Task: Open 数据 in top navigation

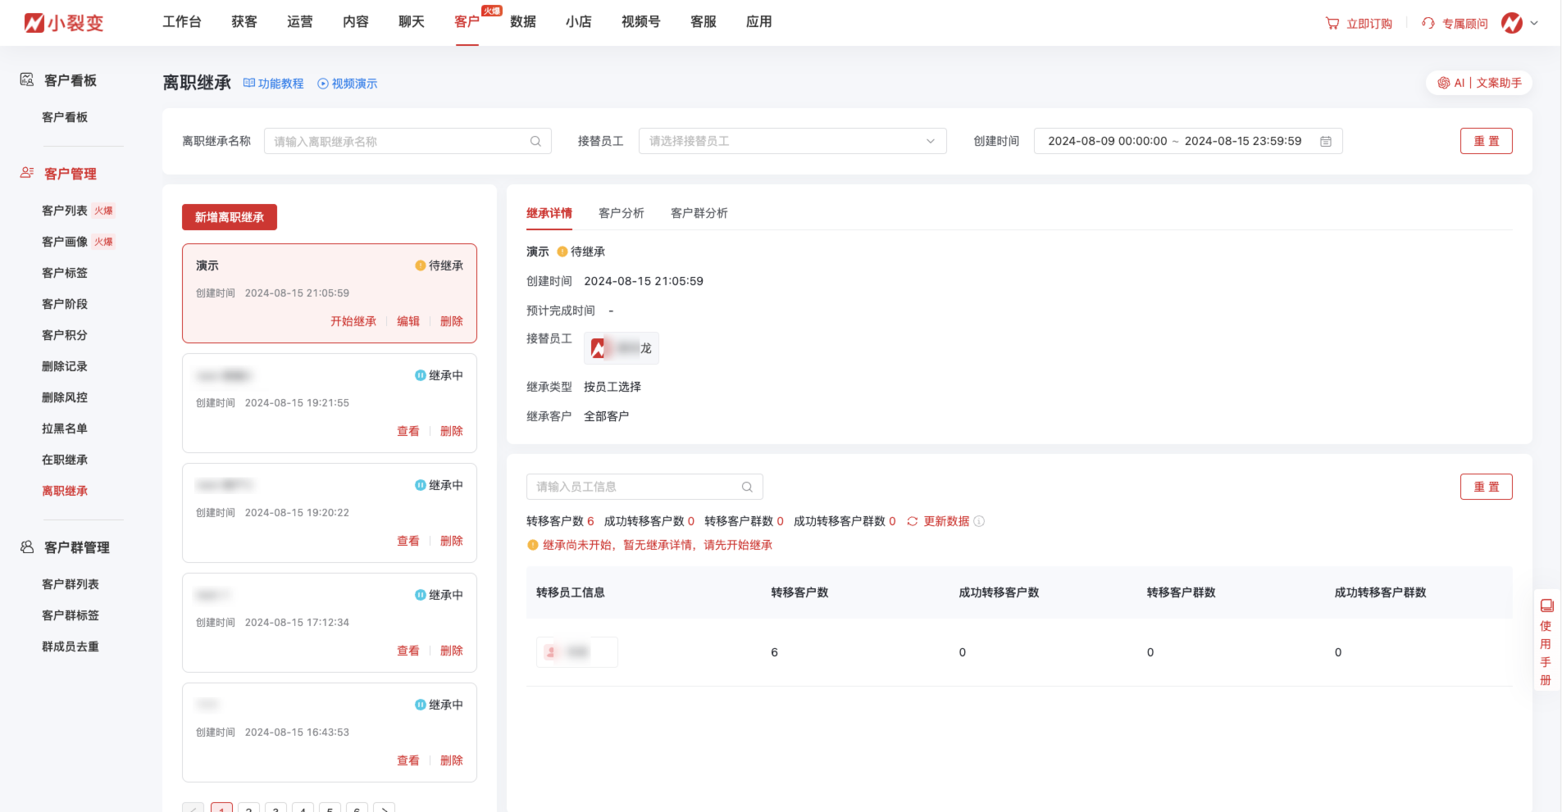Action: (x=523, y=22)
